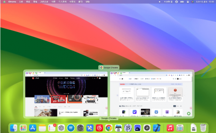Open the battery status menu bar icon
This screenshot has width=216, height=133.
(182, 2)
